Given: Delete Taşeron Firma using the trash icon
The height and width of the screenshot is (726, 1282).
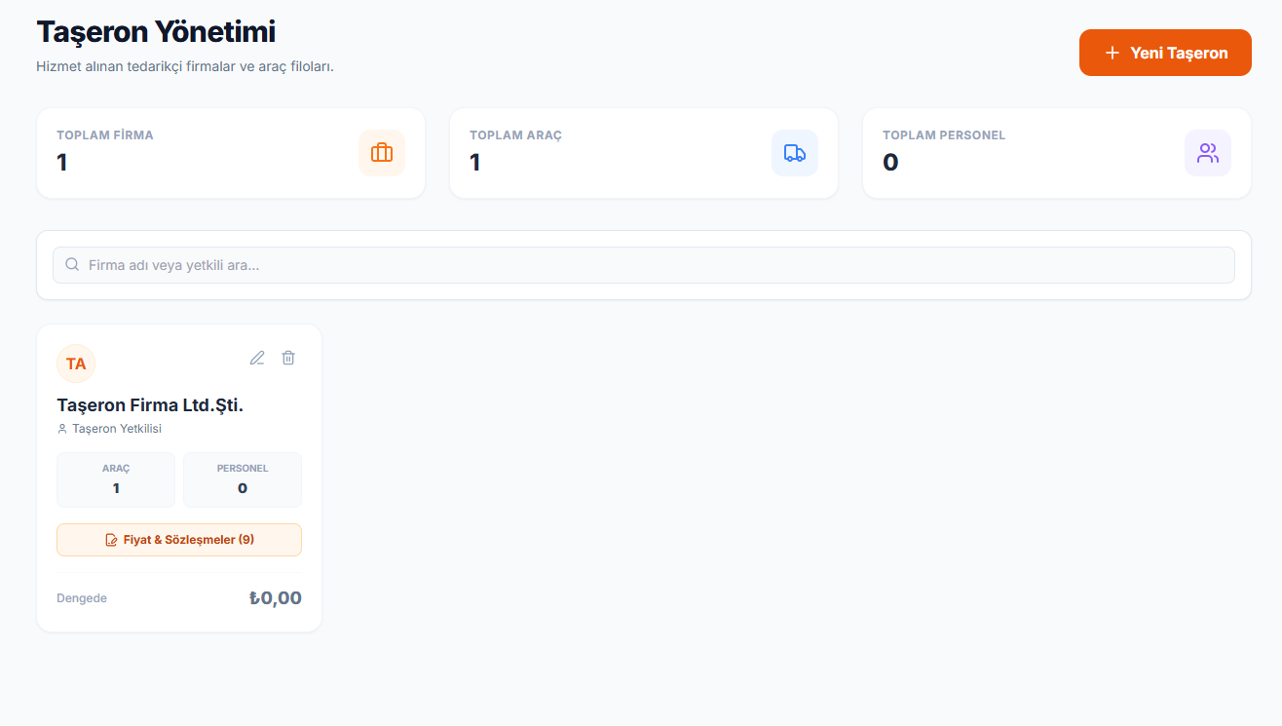Looking at the screenshot, I should tap(288, 358).
